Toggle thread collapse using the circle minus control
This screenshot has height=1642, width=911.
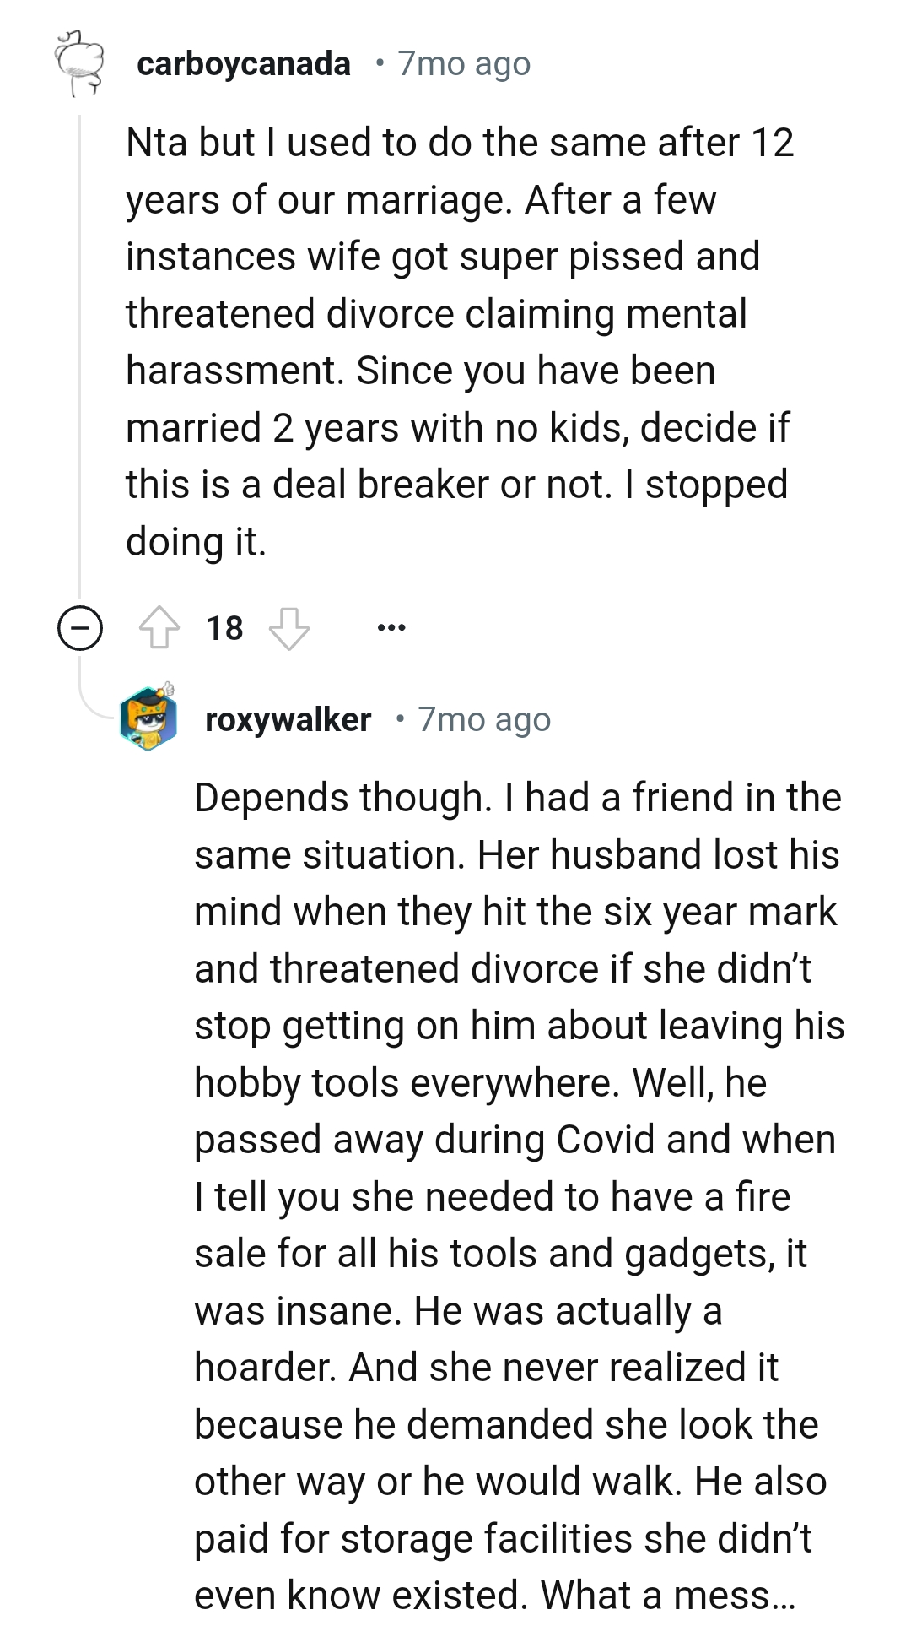coord(78,628)
